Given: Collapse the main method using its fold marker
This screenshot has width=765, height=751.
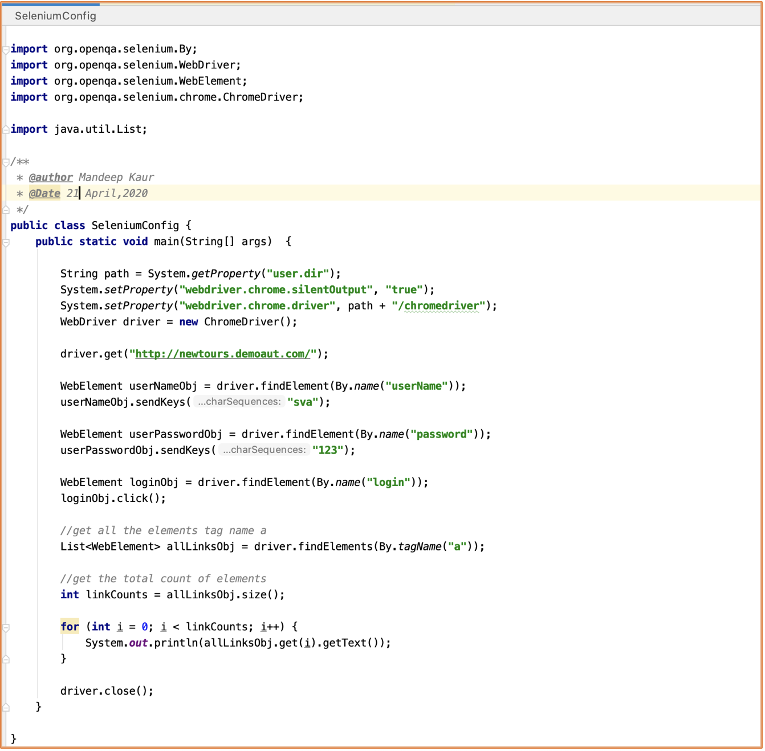Looking at the screenshot, I should [x=6, y=243].
